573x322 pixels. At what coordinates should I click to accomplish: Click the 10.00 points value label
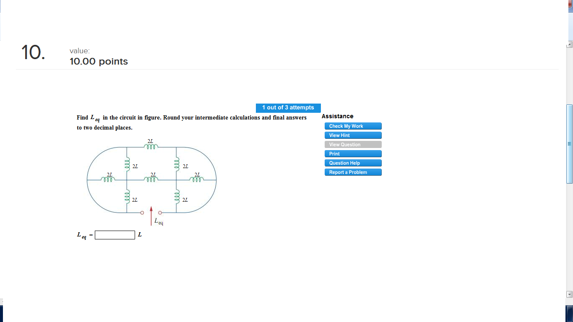click(x=99, y=61)
